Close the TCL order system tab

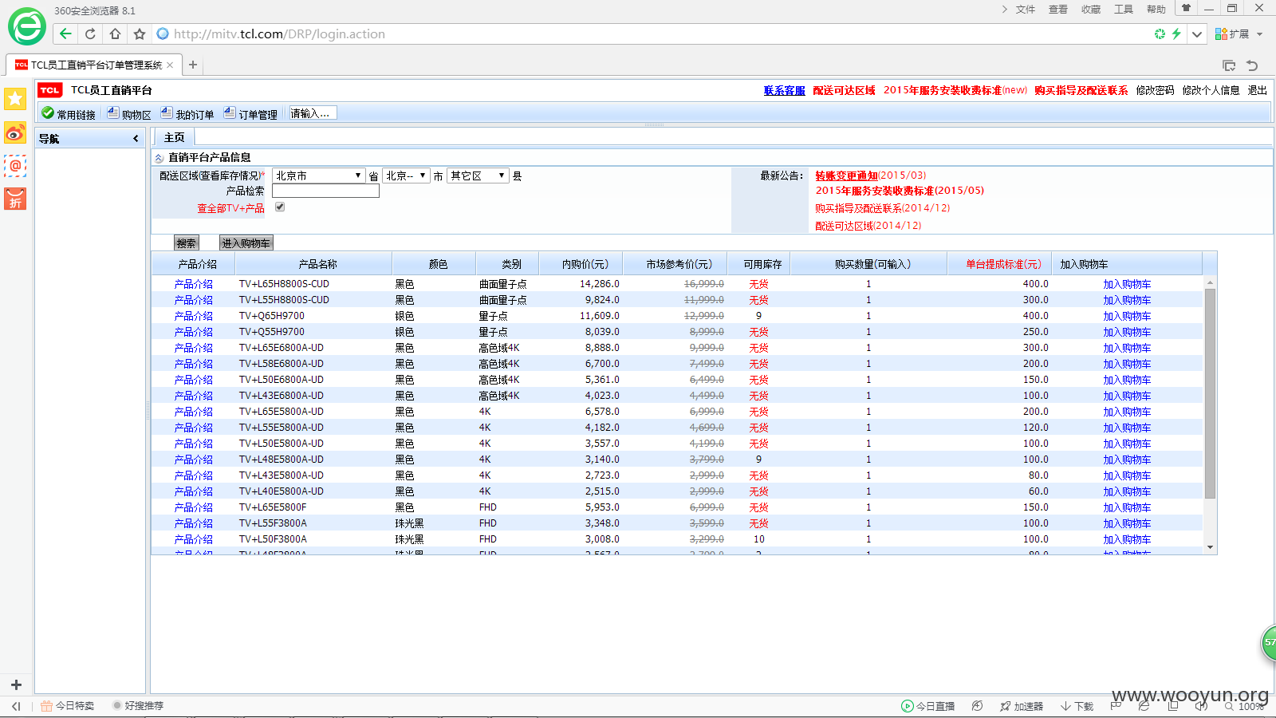[170, 65]
